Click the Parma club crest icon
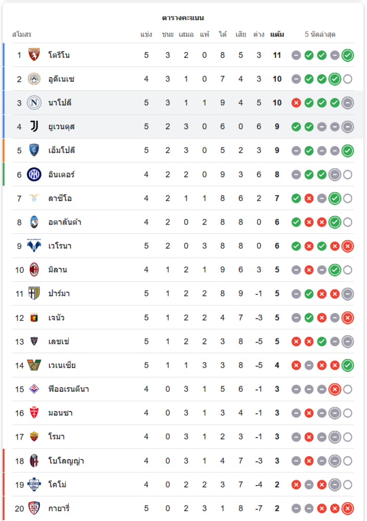 coord(34,293)
